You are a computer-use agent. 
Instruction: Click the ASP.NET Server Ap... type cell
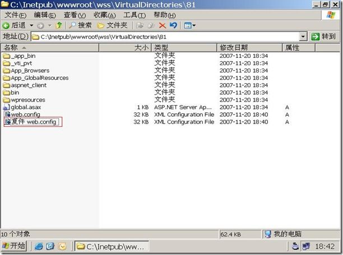pos(183,107)
